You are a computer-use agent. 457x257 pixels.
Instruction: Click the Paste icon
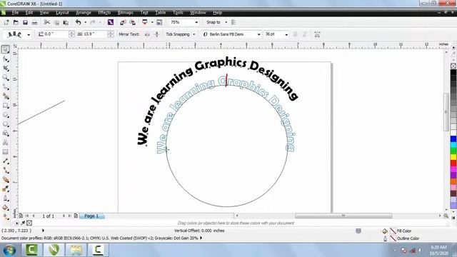pos(66,22)
